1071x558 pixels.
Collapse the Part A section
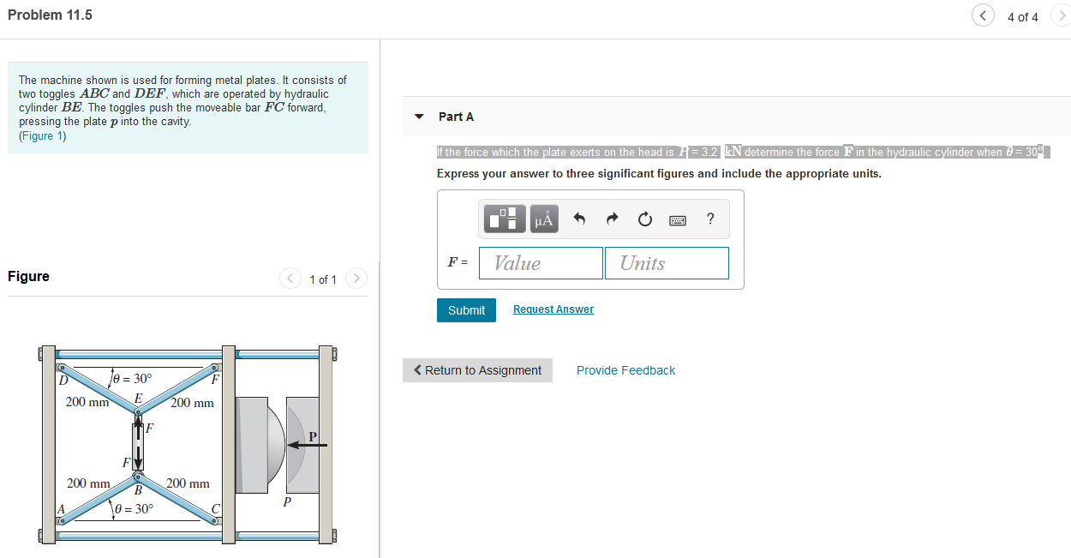418,116
